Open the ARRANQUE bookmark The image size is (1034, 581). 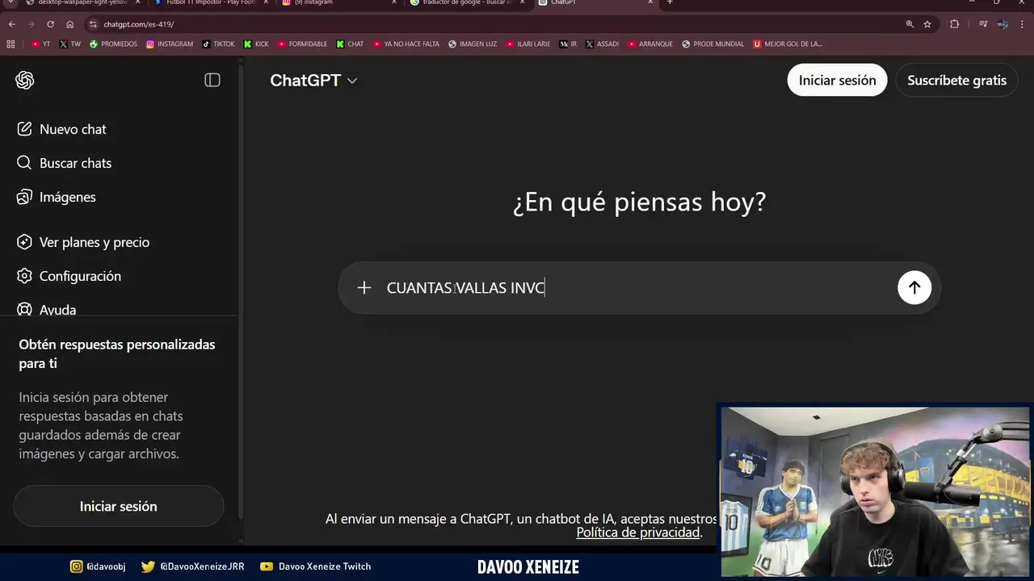pos(649,44)
